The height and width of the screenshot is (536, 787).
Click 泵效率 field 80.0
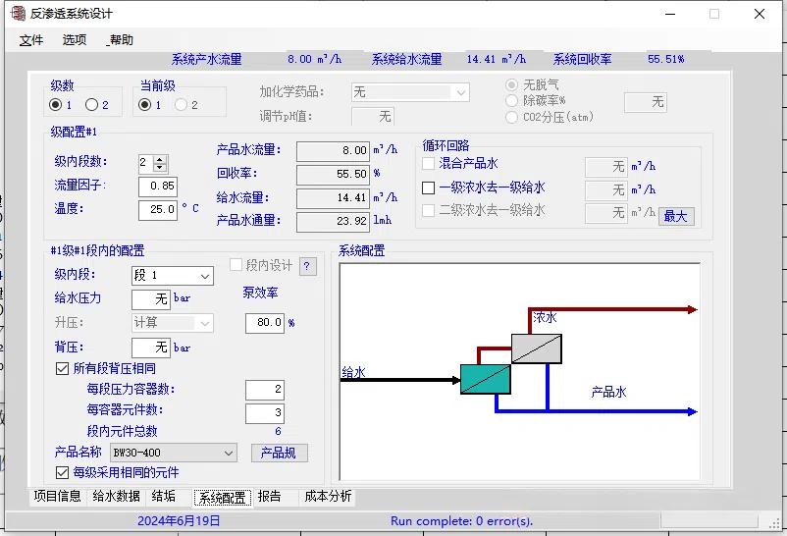265,323
